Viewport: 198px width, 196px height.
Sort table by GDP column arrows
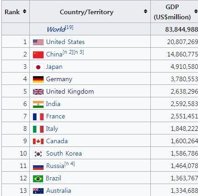pos(196,11)
